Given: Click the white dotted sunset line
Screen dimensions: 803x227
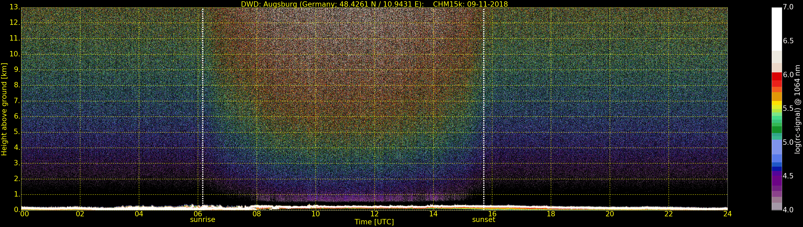Looking at the screenshot, I should [x=483, y=106].
